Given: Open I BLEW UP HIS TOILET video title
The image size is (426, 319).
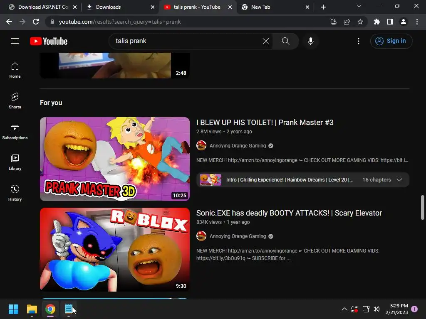Looking at the screenshot, I should [265, 123].
